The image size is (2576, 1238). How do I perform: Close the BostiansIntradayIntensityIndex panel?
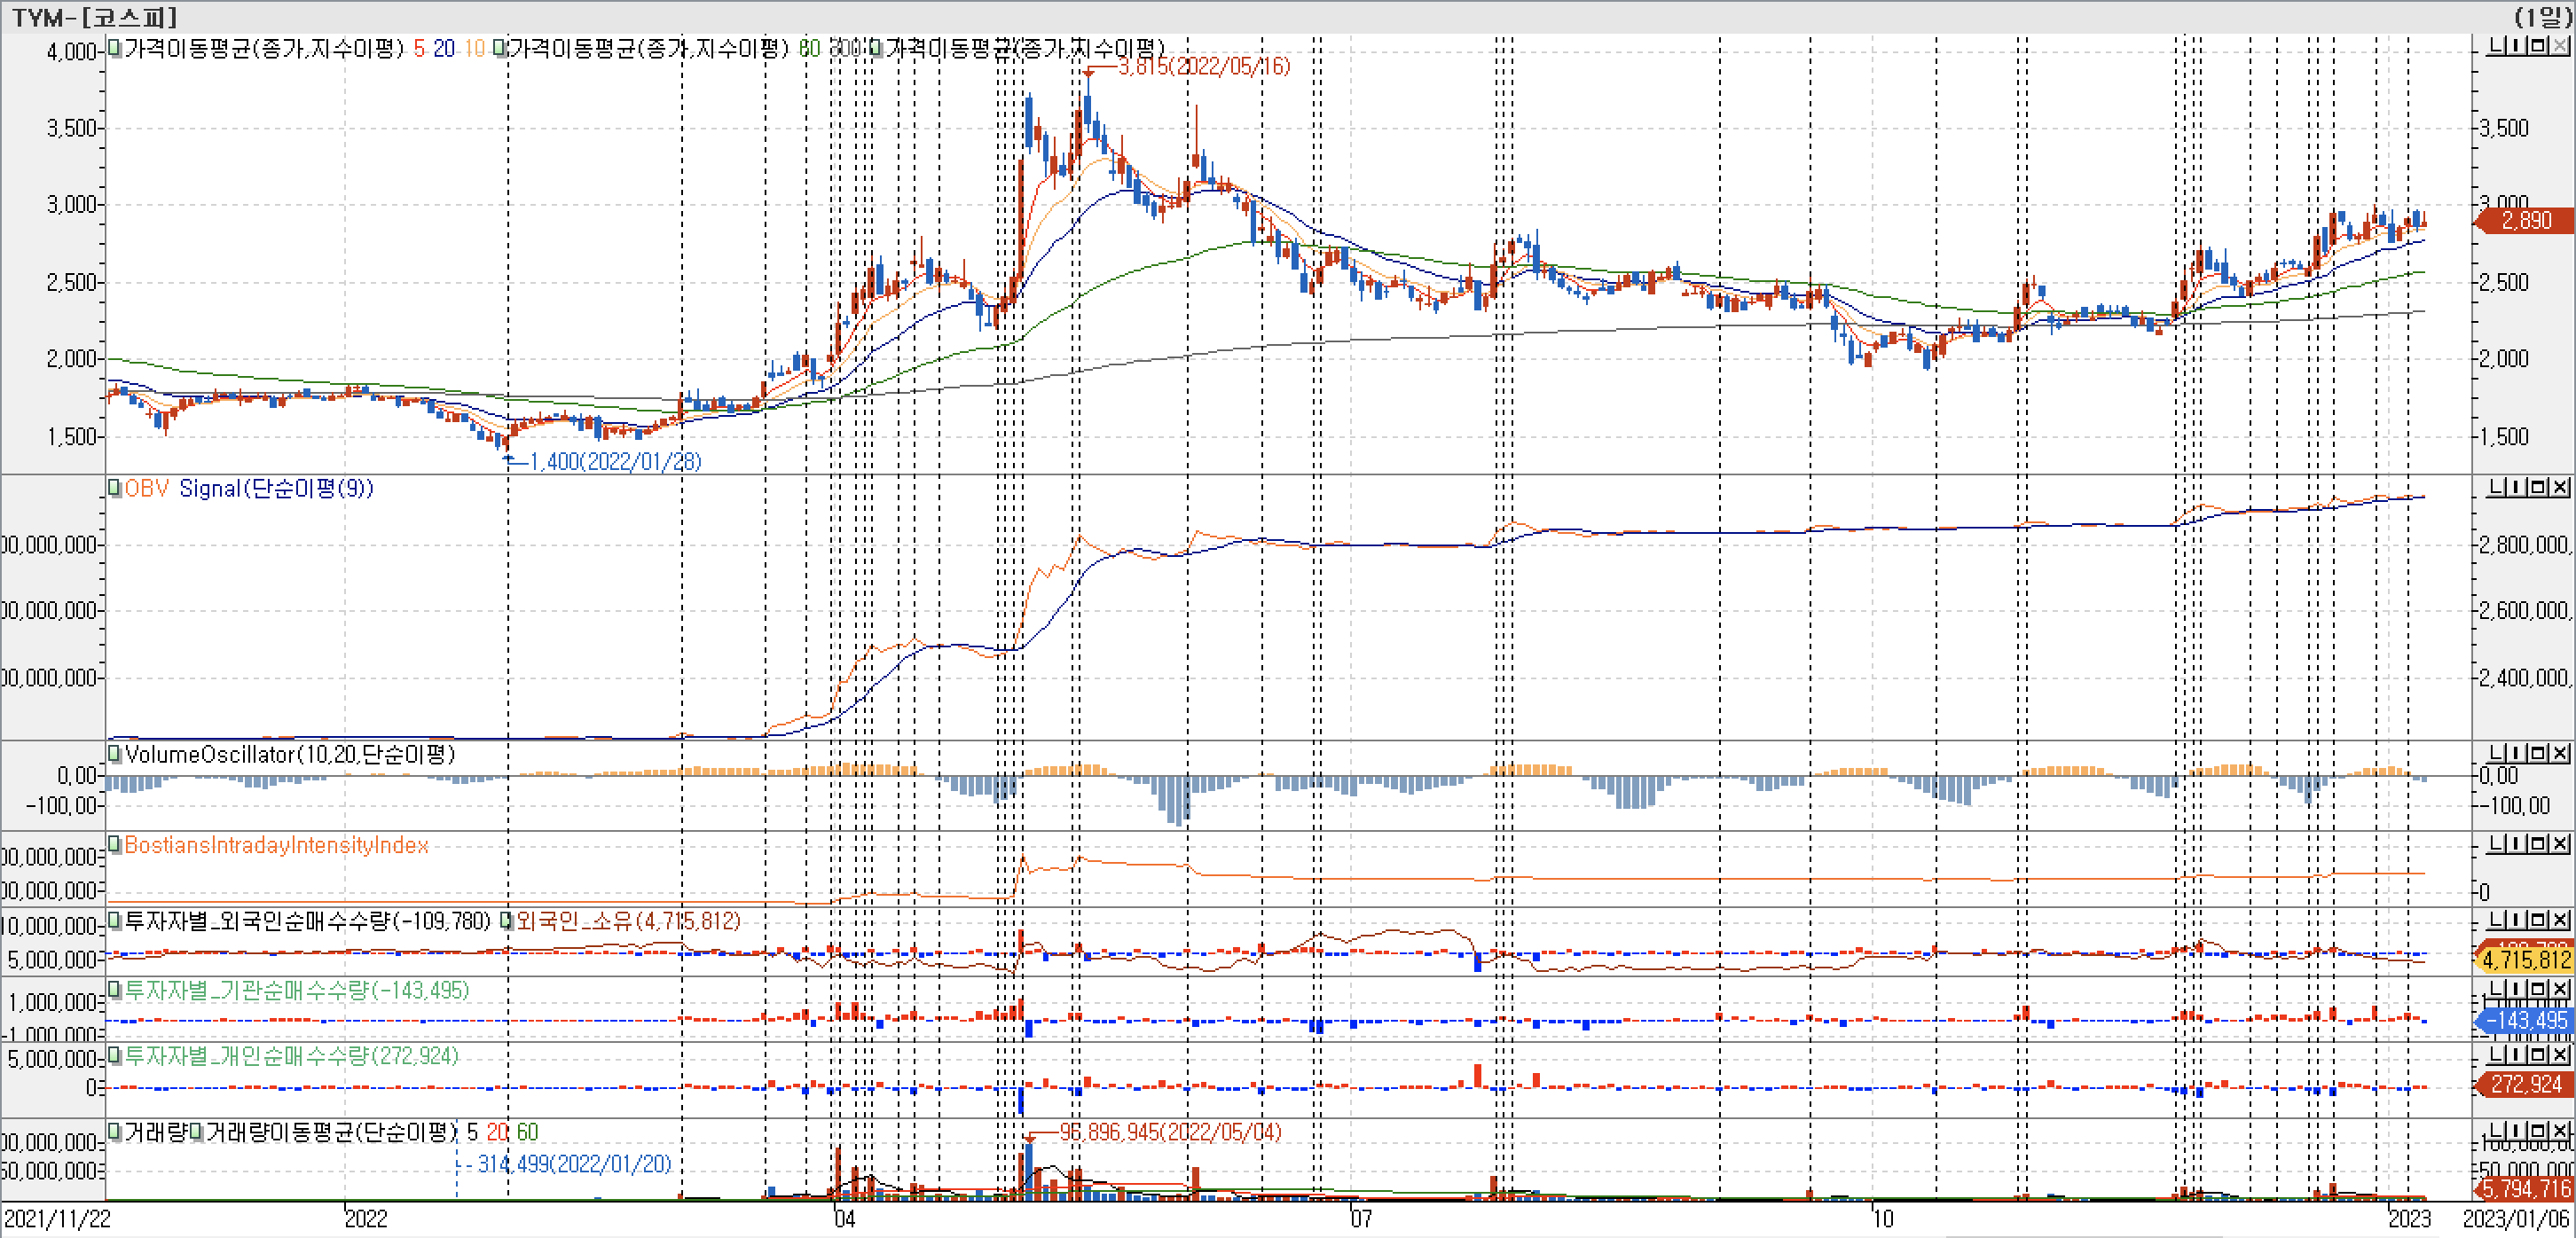point(2560,844)
